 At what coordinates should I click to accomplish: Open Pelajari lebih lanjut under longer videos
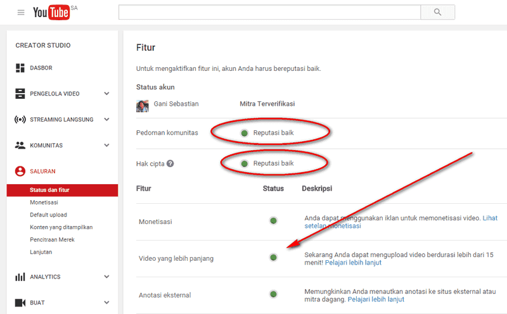353,263
